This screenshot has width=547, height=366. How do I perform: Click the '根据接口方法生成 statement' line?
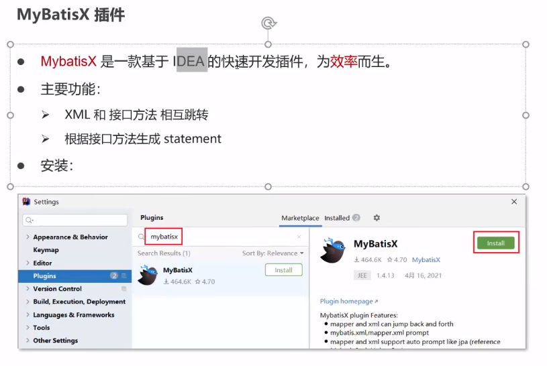click(143, 139)
